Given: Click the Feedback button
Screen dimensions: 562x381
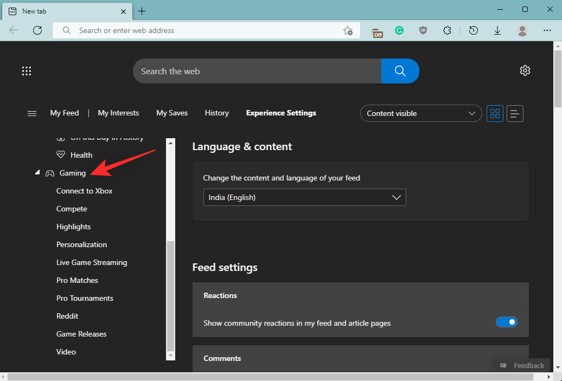Looking at the screenshot, I should [521, 365].
